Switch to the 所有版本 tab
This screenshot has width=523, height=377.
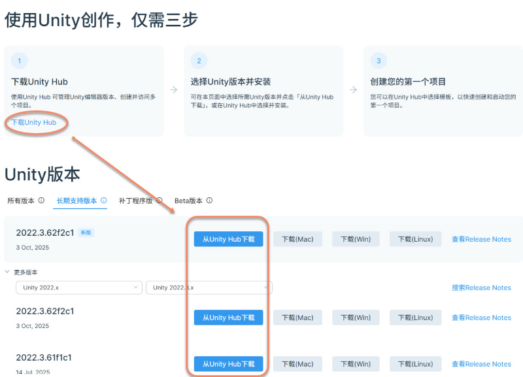(x=21, y=201)
